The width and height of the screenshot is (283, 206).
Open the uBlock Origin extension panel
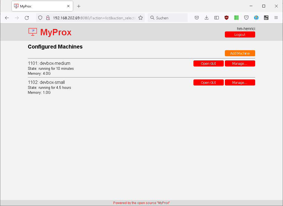tap(226, 17)
